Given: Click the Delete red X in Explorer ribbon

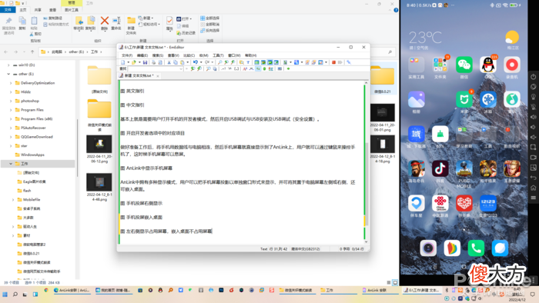Looking at the screenshot, I should [105, 23].
